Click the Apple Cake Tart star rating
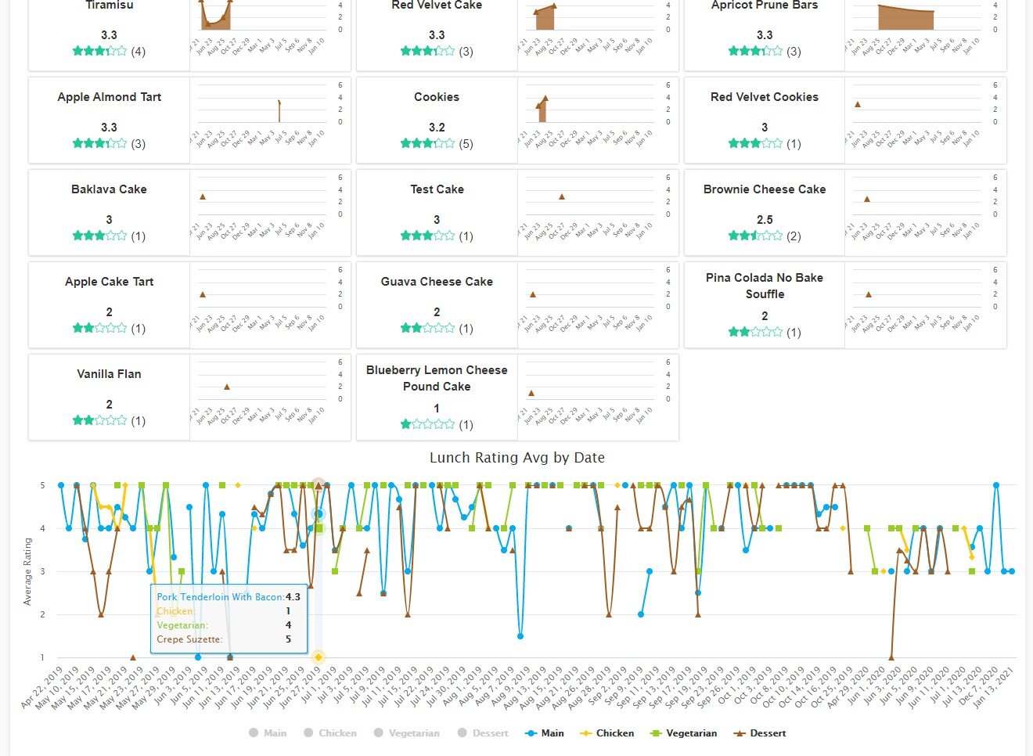The image size is (1033, 756). coord(99,328)
